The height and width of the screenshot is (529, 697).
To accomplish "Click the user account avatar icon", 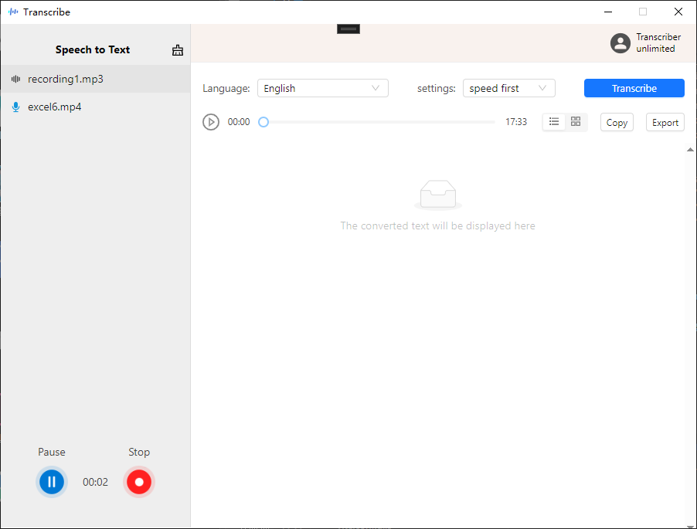I will click(x=620, y=43).
